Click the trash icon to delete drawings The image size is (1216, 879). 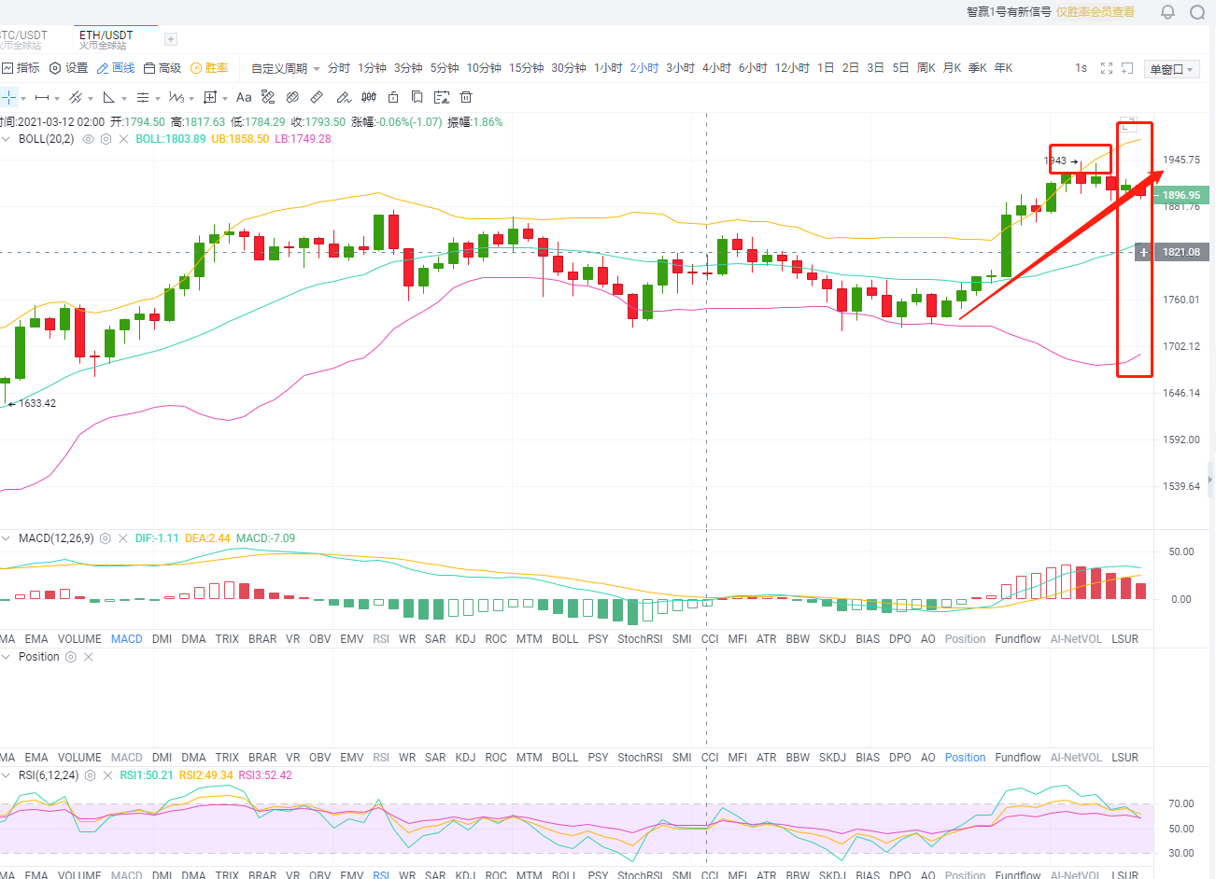click(x=466, y=98)
